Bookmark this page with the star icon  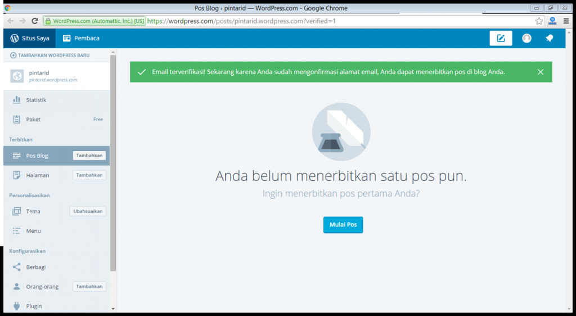point(539,21)
